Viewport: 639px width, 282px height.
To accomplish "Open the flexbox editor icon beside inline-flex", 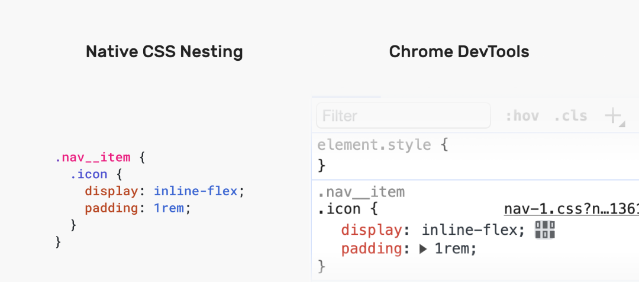I will (545, 230).
